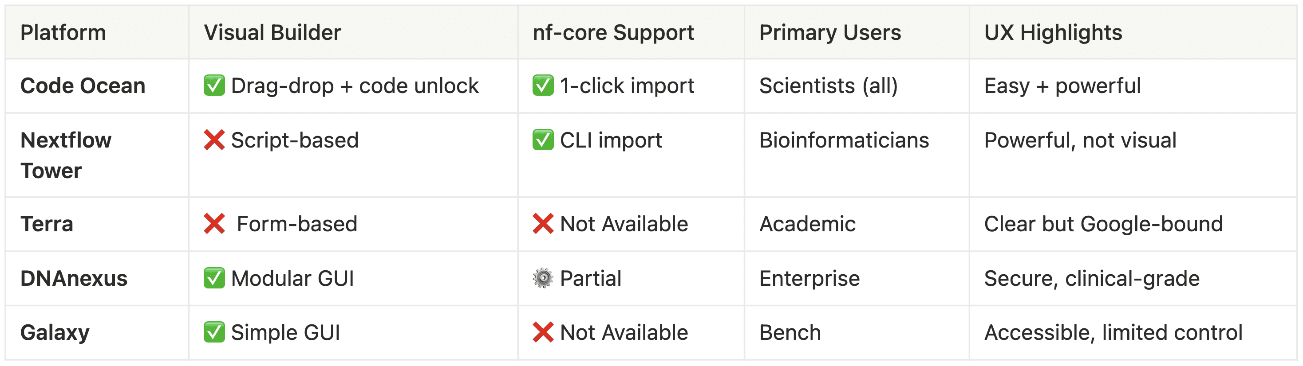Click the red X beside Form-based
The width and height of the screenshot is (1303, 366).
pyautogui.click(x=214, y=224)
